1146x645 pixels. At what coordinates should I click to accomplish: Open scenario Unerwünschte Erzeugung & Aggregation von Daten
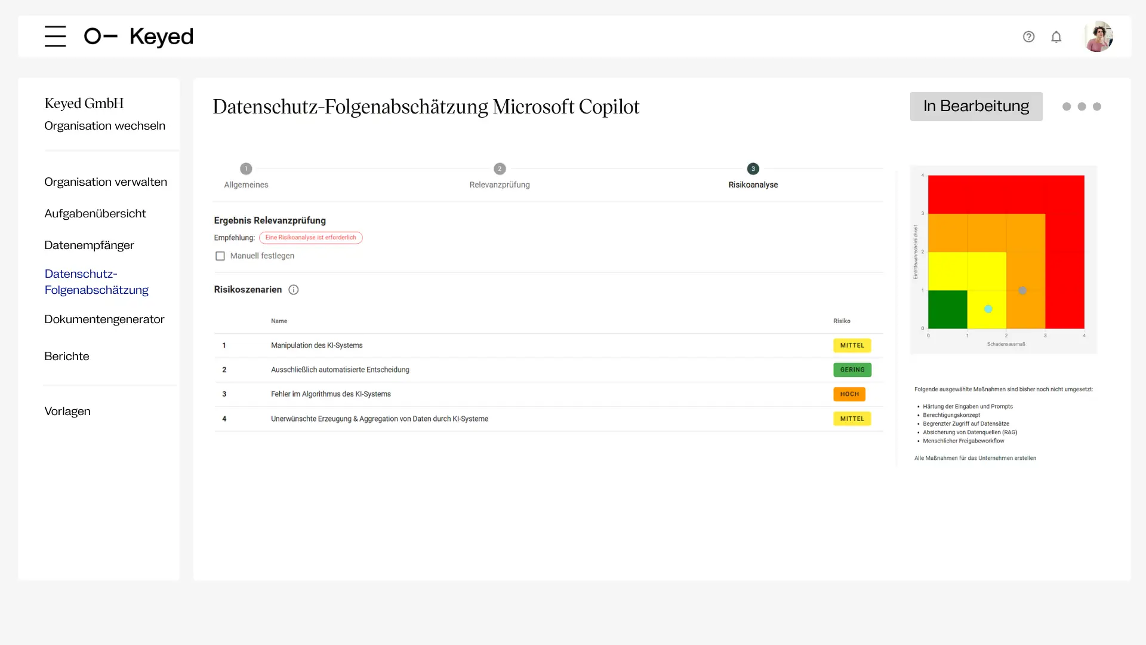point(549,419)
